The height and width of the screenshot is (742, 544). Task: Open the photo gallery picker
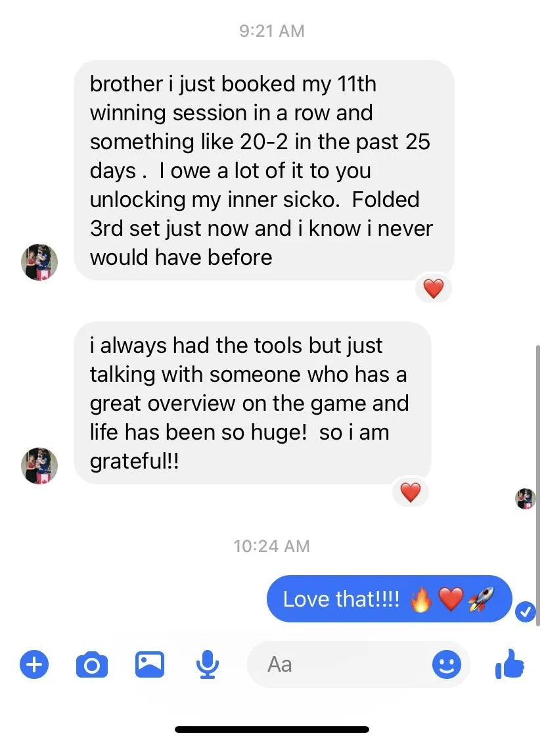pos(150,664)
